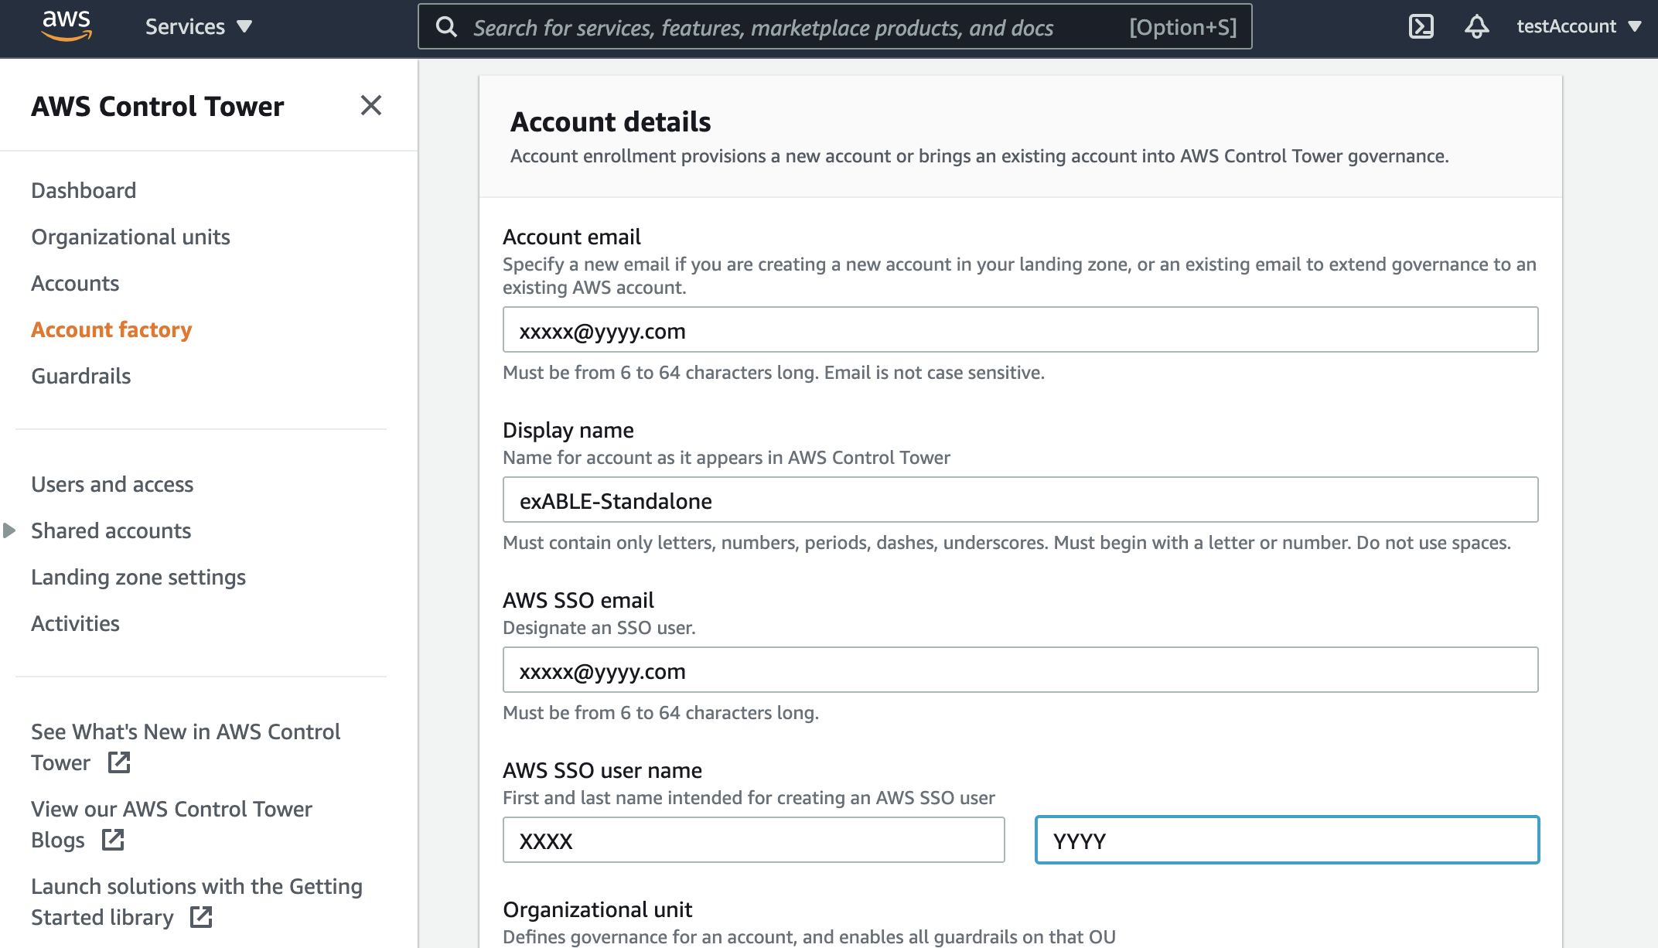Open Landing zone settings
This screenshot has width=1658, height=948.
pyautogui.click(x=138, y=577)
